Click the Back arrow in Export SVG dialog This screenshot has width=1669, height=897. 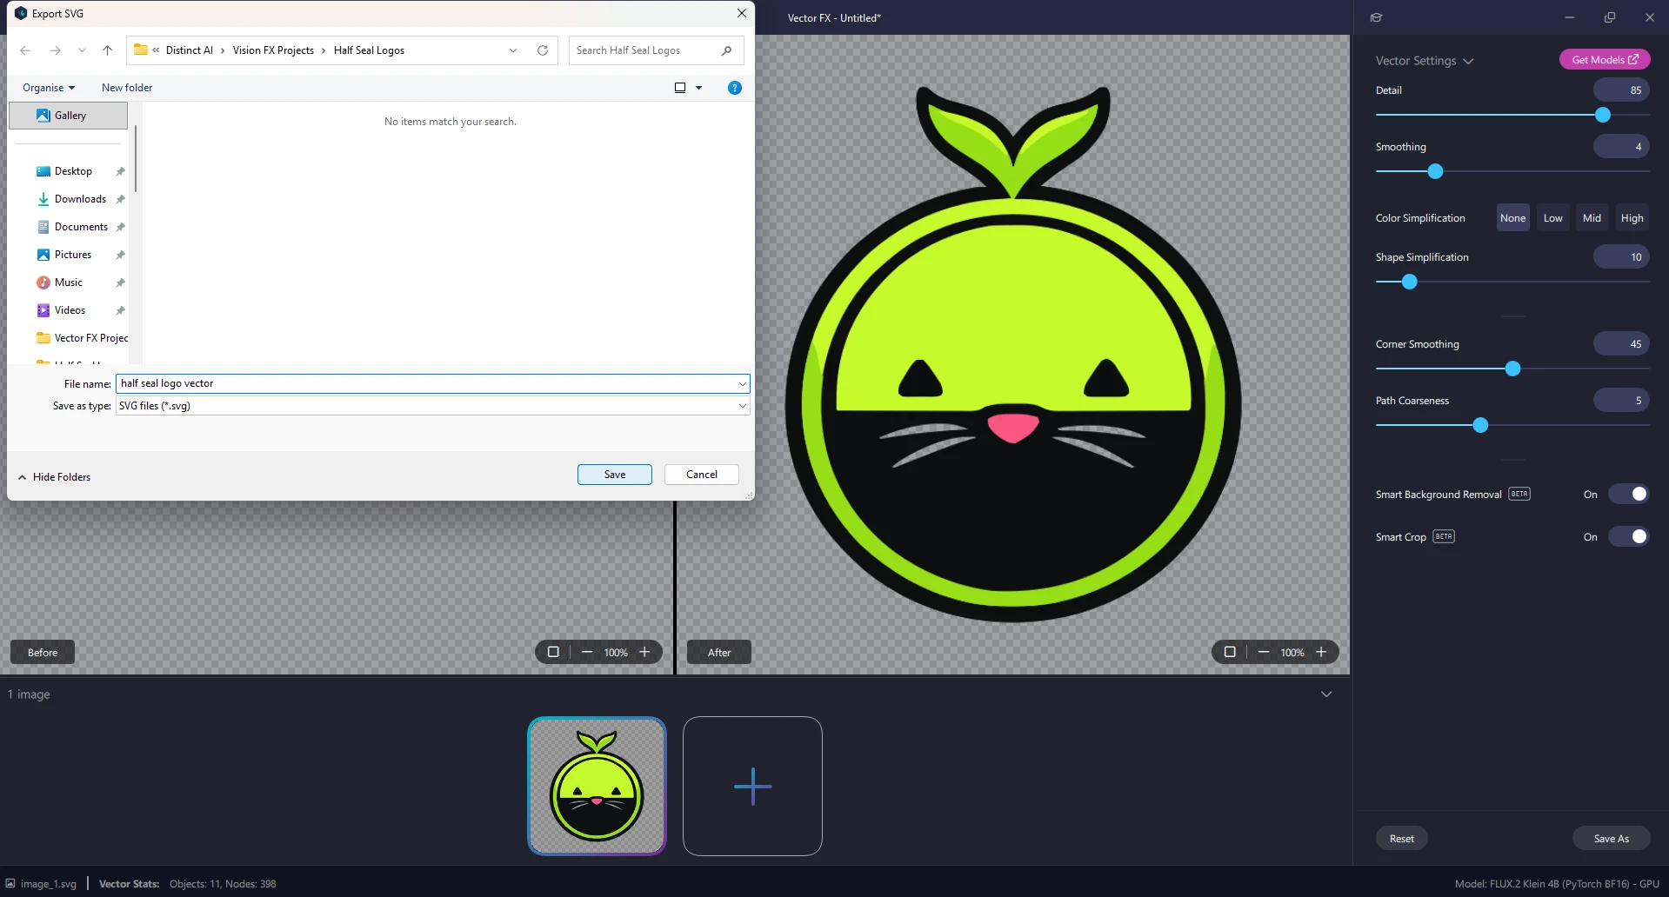(x=25, y=50)
